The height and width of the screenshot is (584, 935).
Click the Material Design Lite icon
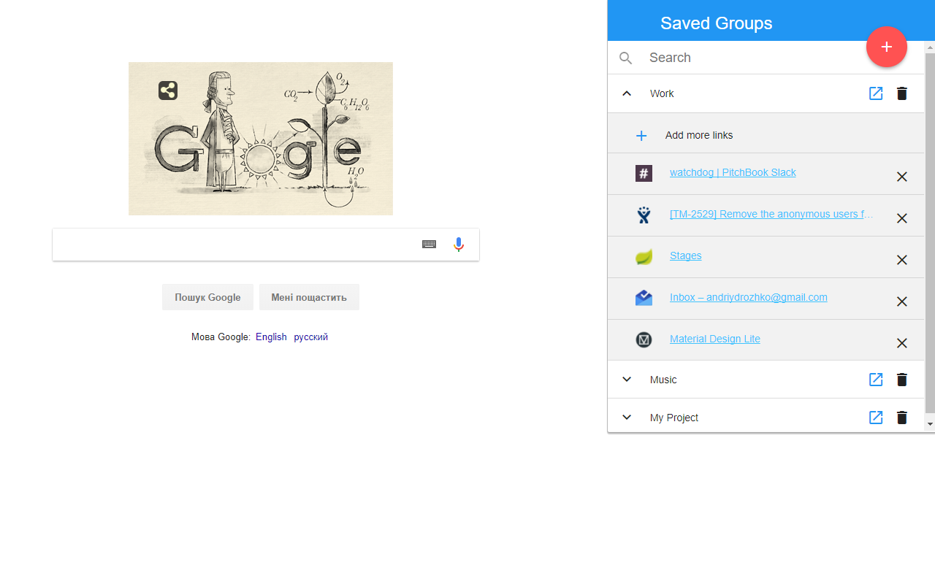coord(644,339)
